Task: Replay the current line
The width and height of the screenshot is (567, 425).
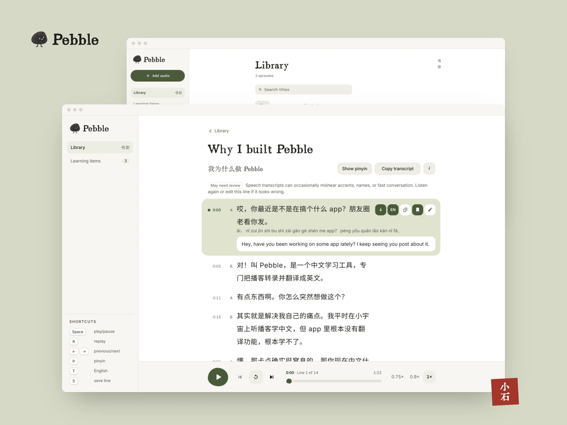Action: [x=256, y=377]
